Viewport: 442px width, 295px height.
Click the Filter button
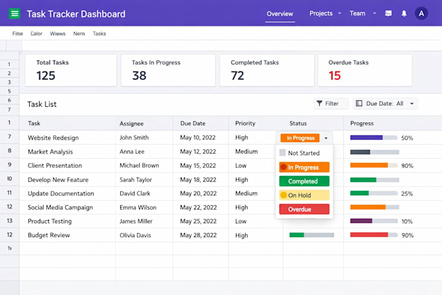click(x=331, y=104)
